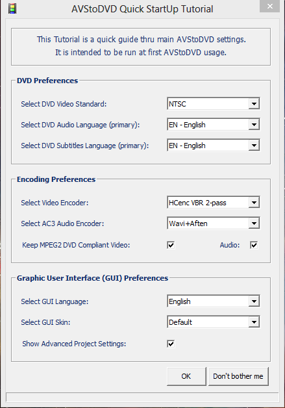The image size is (285, 408).
Task: Click the 'Encoding Preferences' group heading
Action: 56,179
